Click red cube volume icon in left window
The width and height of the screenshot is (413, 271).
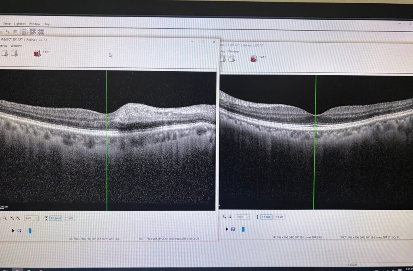38,53
